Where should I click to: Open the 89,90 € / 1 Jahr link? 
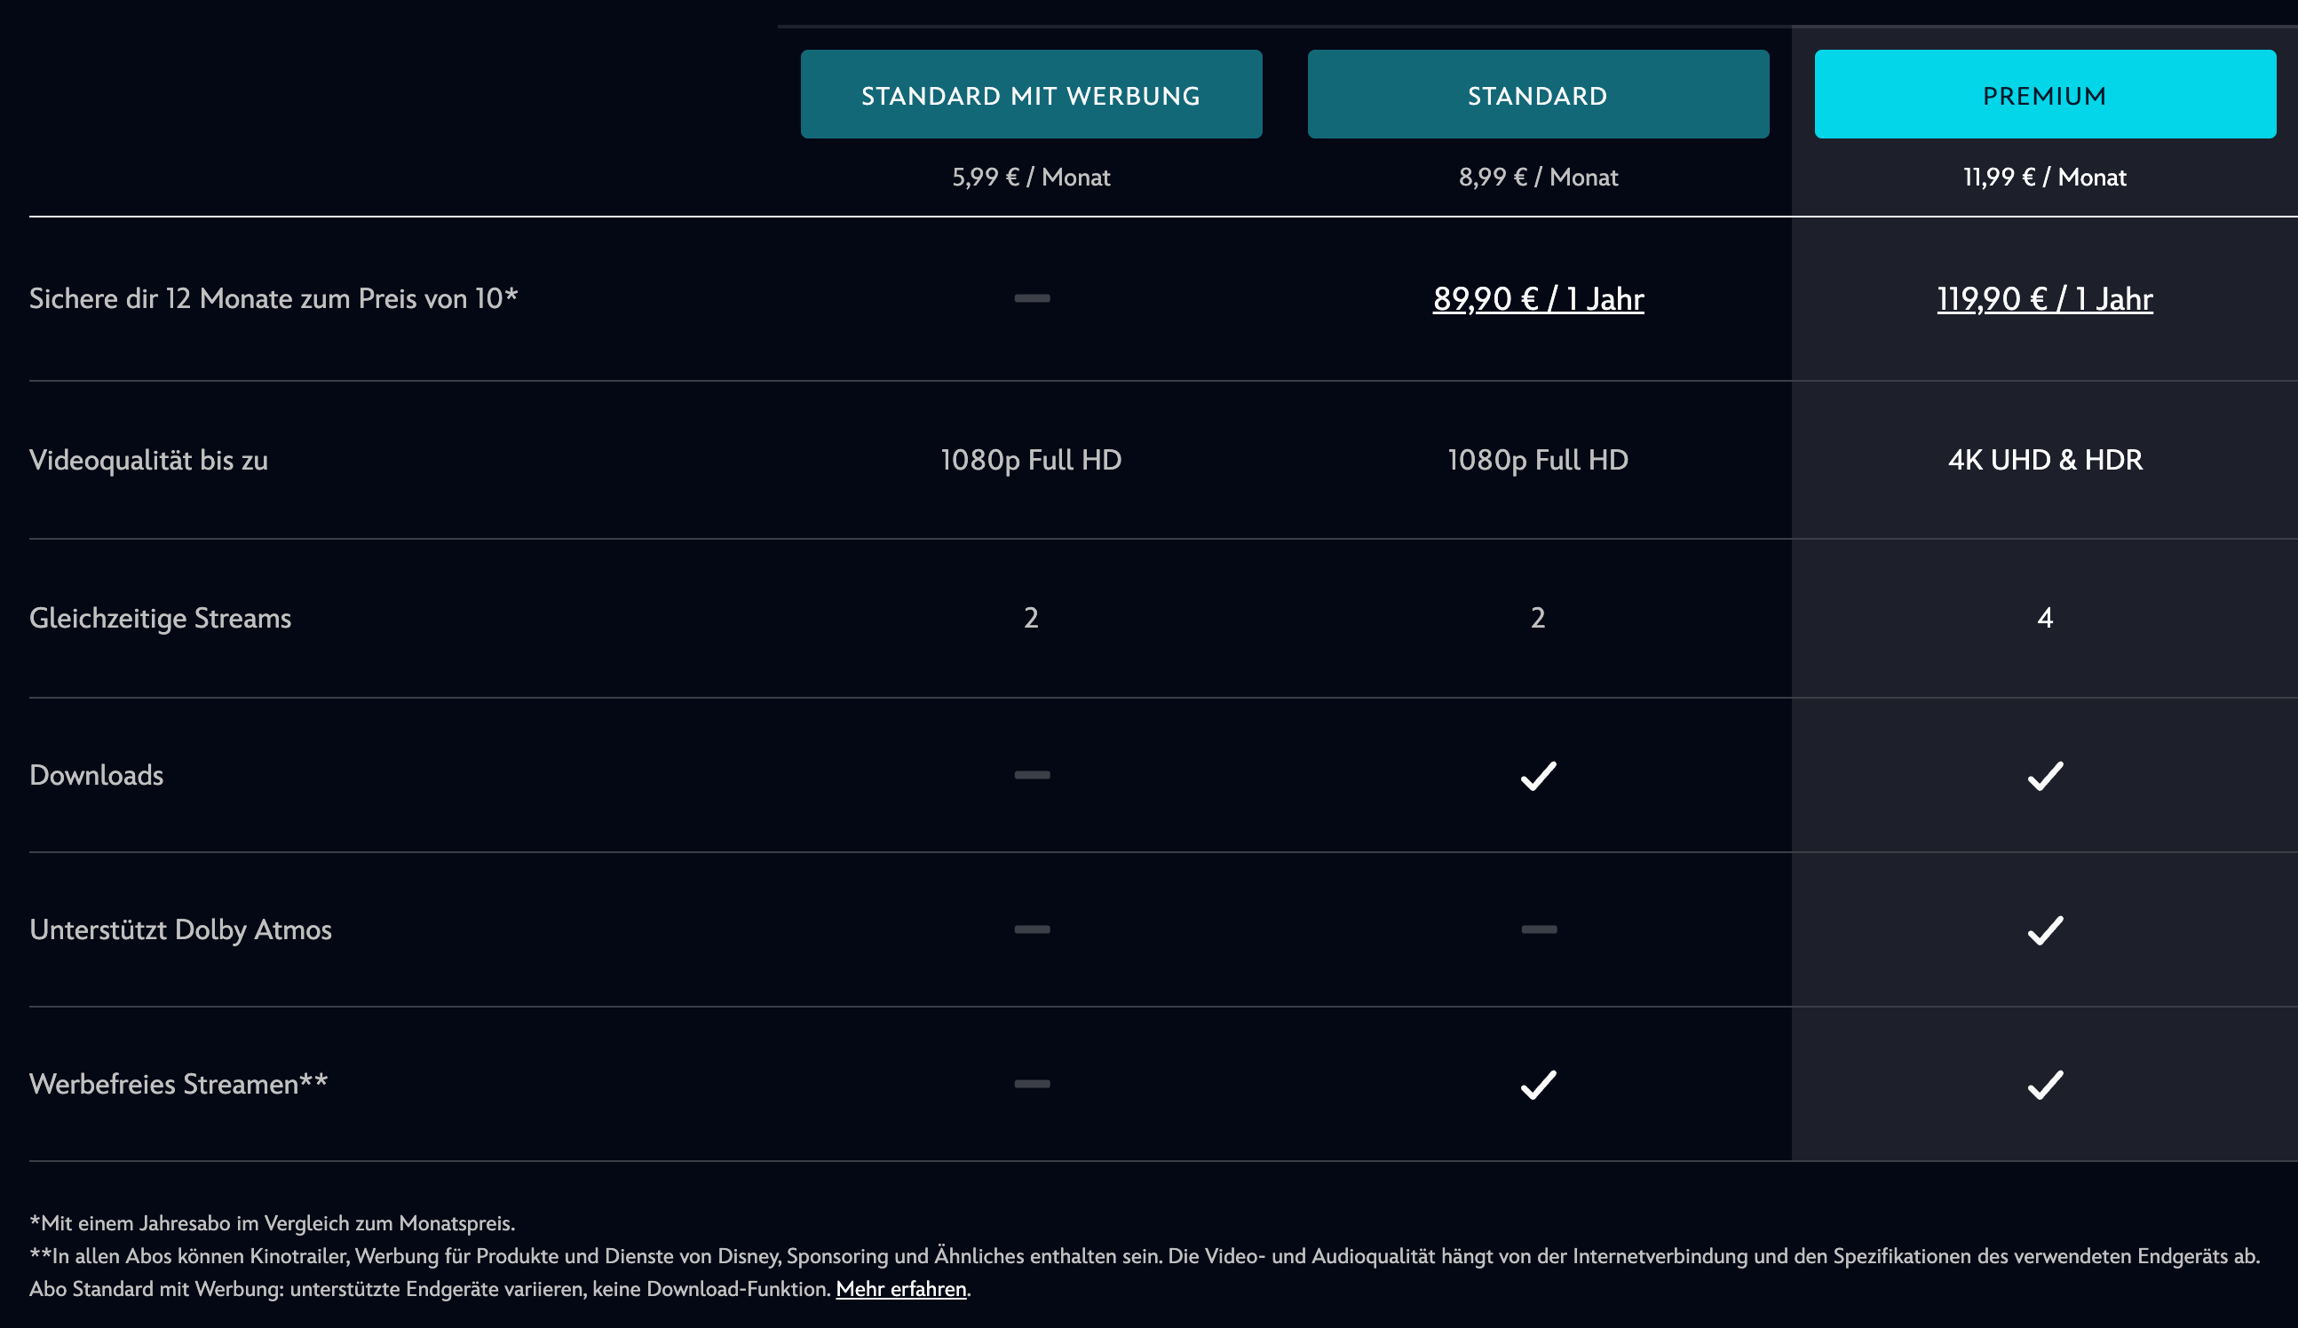(1537, 299)
